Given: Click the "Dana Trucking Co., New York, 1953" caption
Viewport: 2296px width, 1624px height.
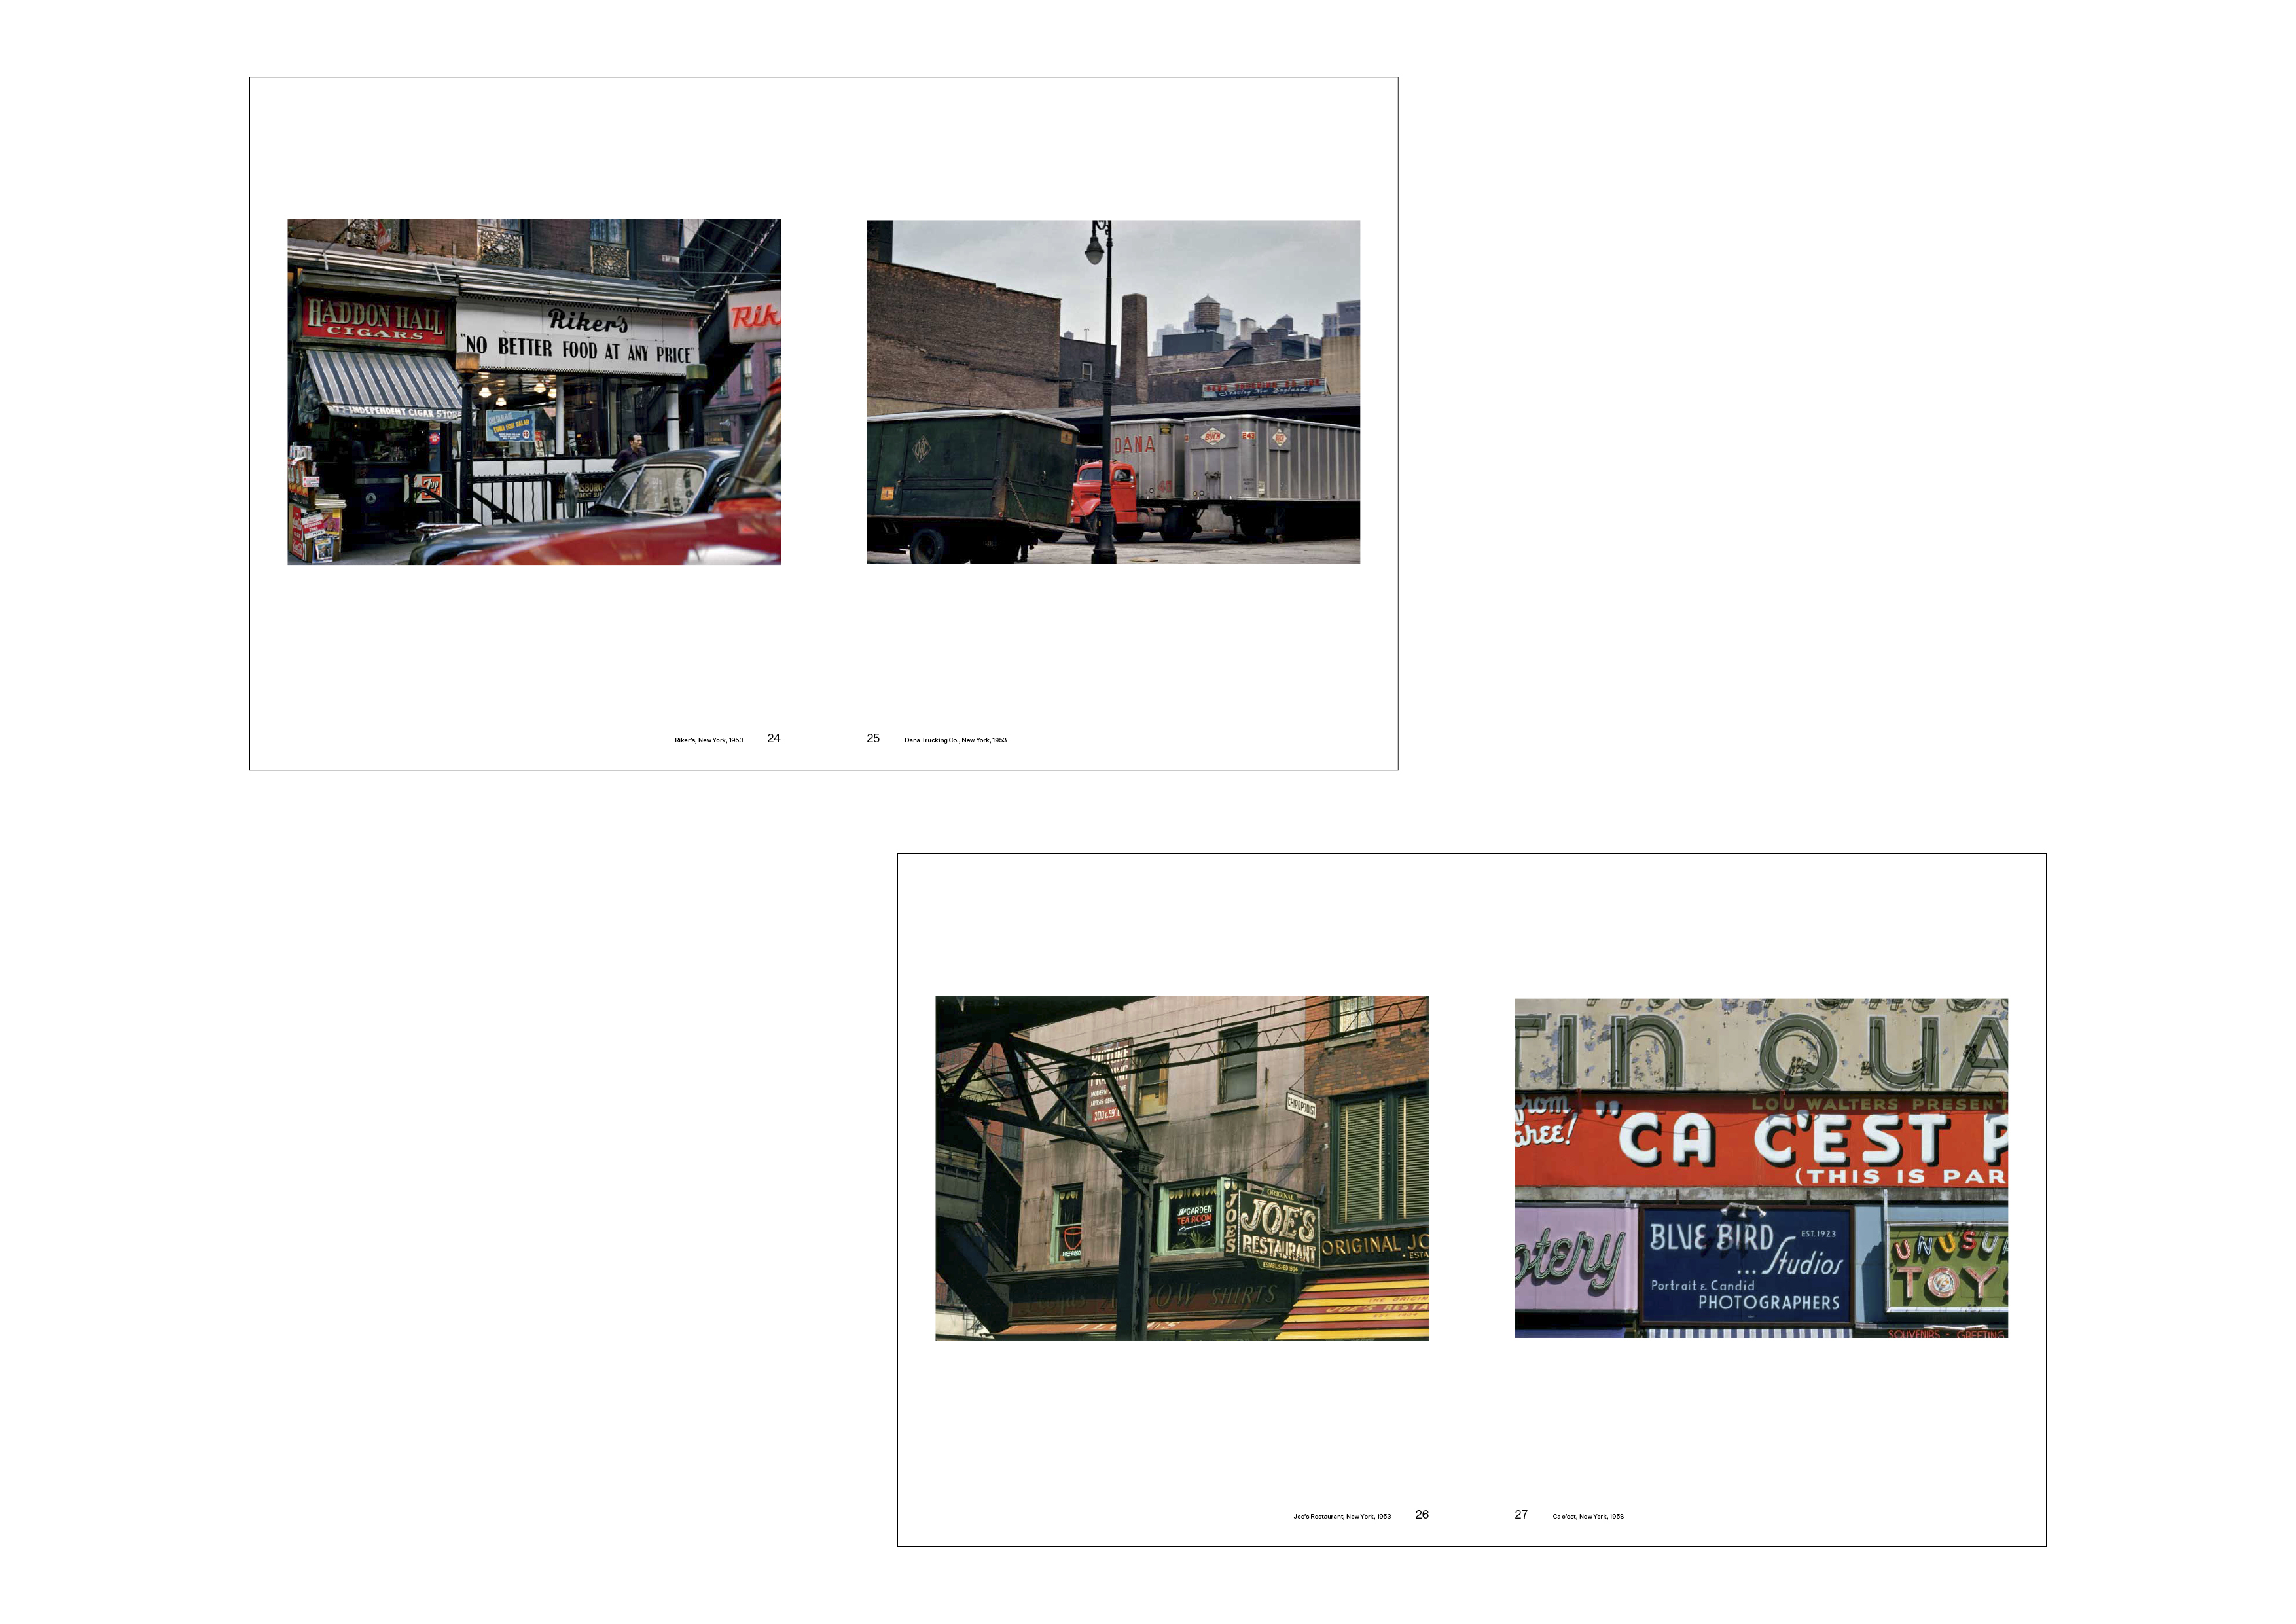Looking at the screenshot, I should (955, 740).
